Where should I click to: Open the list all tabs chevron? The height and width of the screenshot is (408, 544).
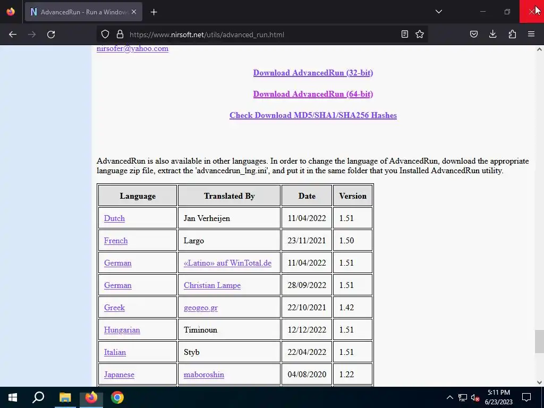tap(438, 12)
